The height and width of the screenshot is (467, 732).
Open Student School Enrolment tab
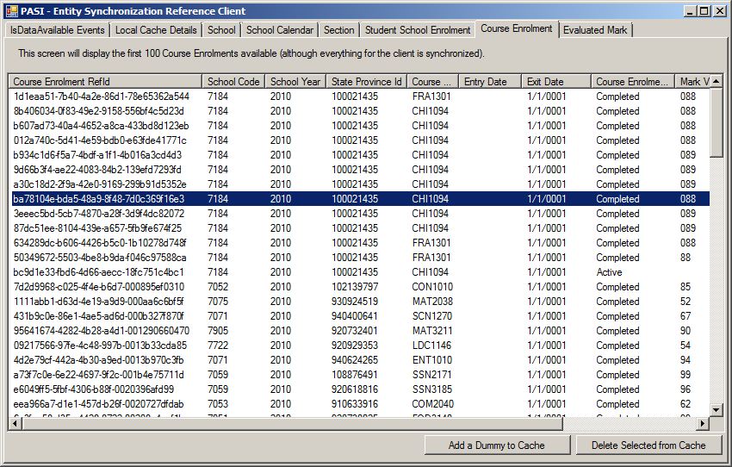(x=418, y=29)
